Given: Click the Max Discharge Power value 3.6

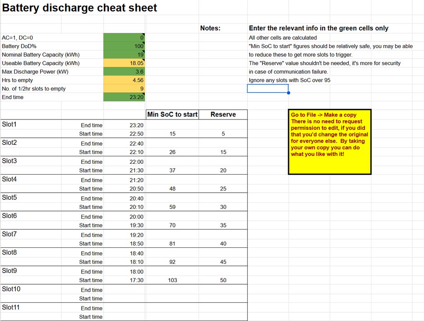Looking at the screenshot, I should pos(124,72).
